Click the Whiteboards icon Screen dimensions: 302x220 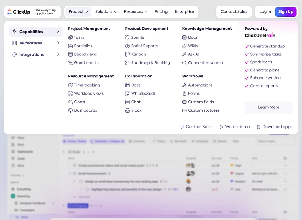(127, 93)
